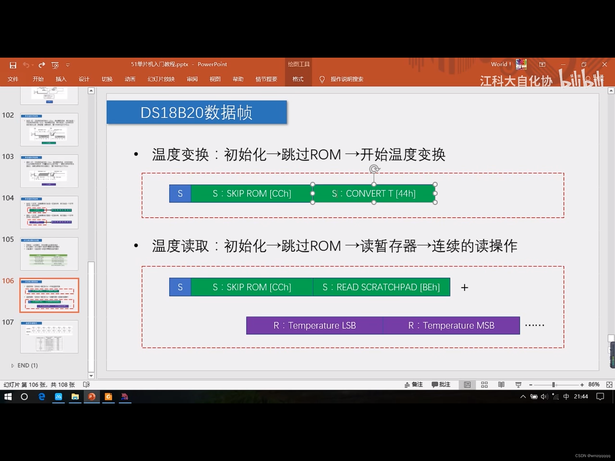The height and width of the screenshot is (461, 615).
Task: Open the 插入 (Insert) ribbon tab
Action: 61,79
